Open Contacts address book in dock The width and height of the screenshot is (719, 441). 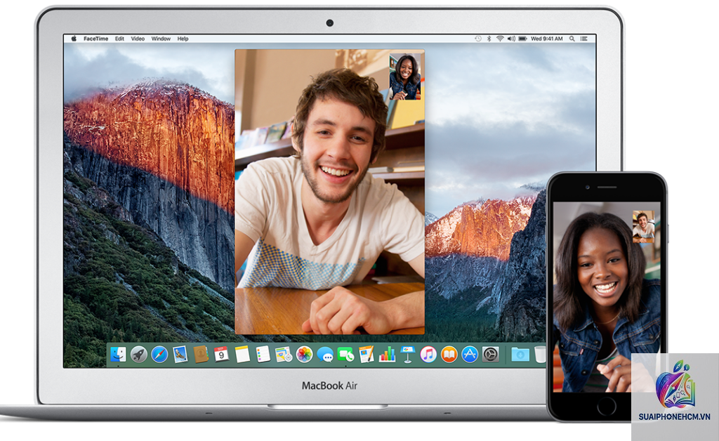click(201, 355)
